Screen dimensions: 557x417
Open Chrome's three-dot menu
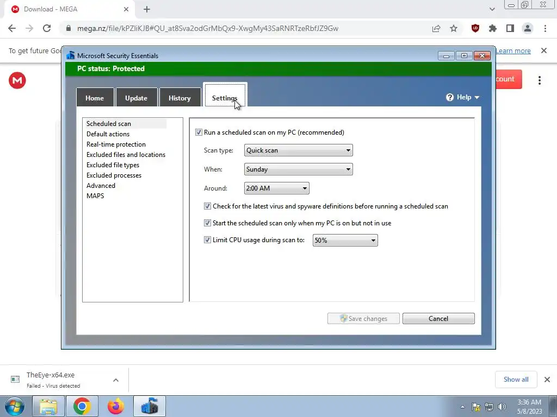(545, 28)
